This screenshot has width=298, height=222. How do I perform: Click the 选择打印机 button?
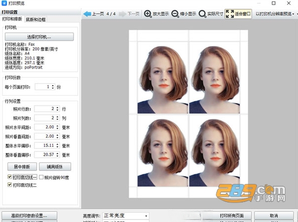click(x=39, y=37)
